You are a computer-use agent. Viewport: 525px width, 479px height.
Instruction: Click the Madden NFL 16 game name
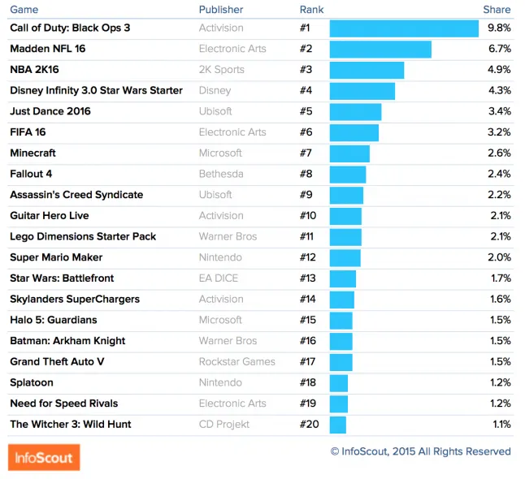48,49
